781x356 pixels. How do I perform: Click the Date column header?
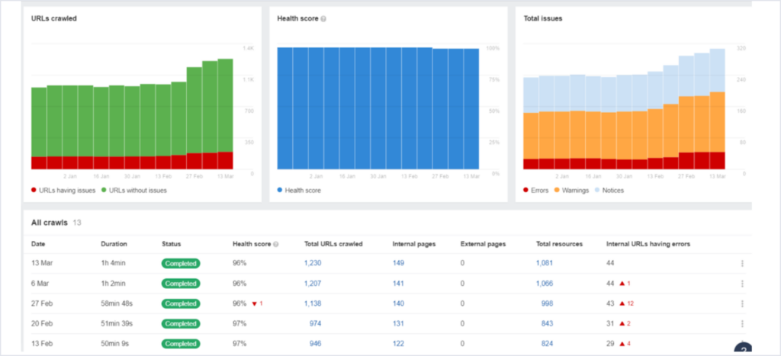coord(38,244)
